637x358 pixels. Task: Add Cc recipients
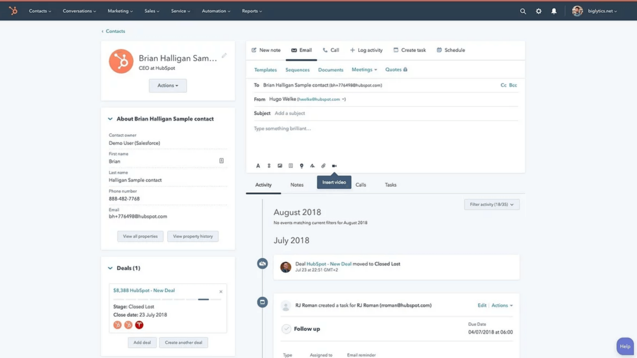[x=504, y=85]
